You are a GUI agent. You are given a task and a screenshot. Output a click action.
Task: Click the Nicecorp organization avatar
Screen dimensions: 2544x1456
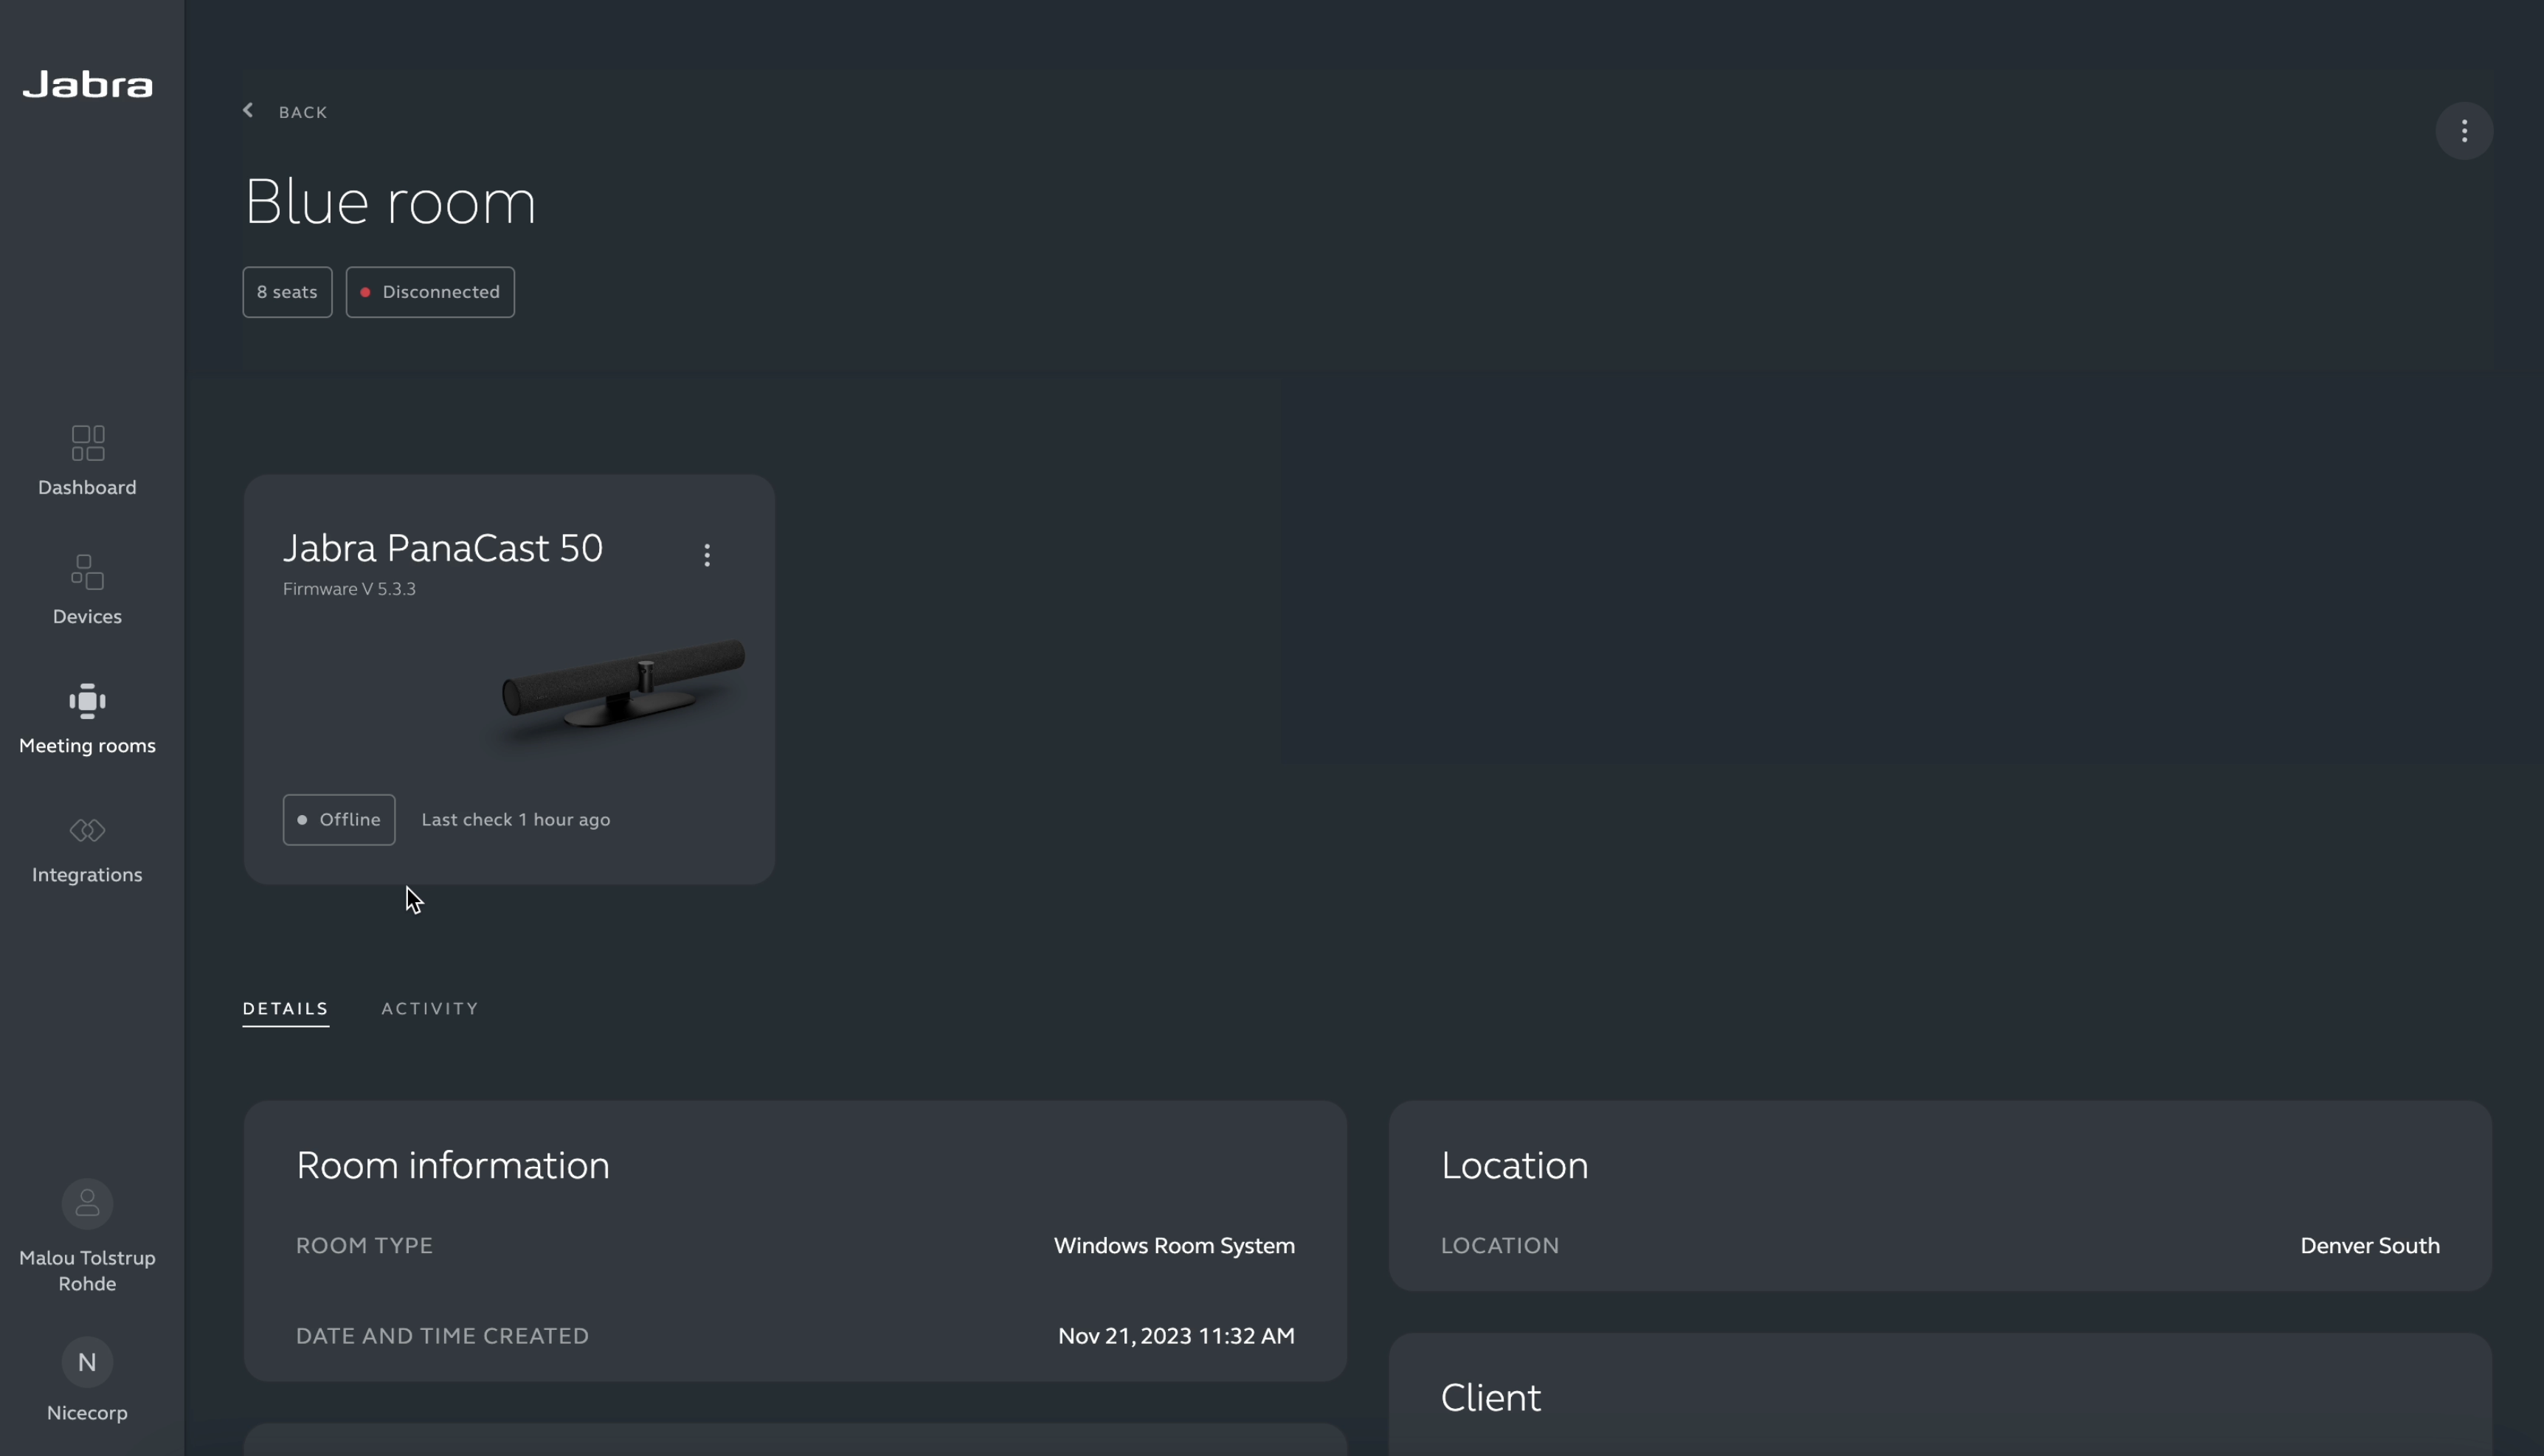(x=88, y=1362)
